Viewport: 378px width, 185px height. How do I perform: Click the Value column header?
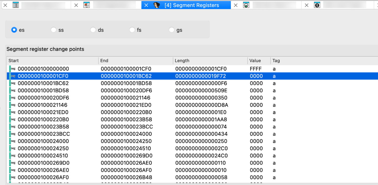click(255, 61)
